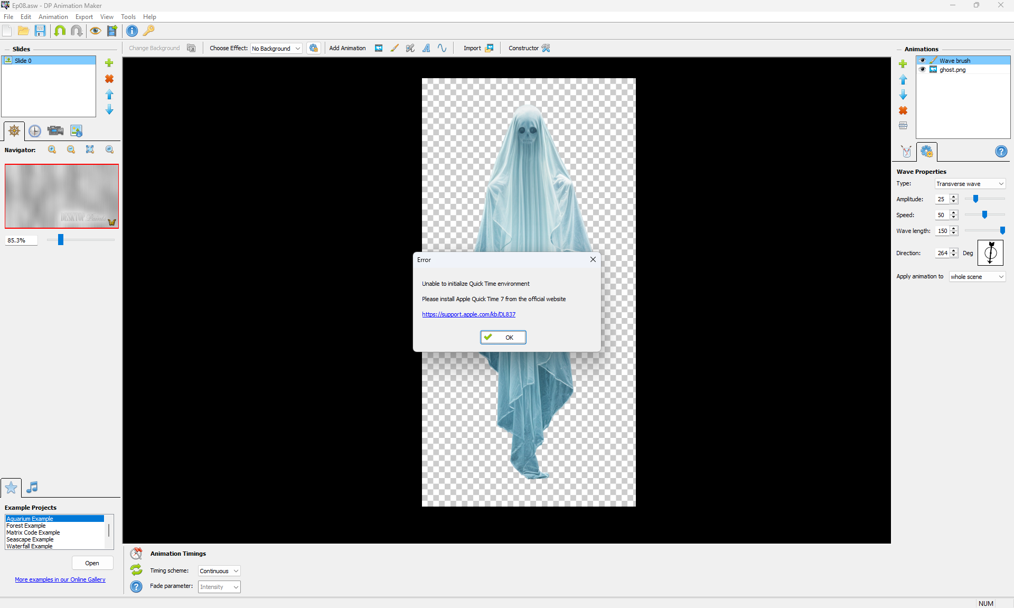Click the Amplitude slider handle

click(975, 199)
